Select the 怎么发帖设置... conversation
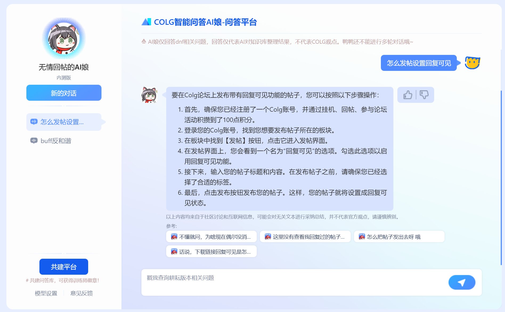Image resolution: width=505 pixels, height=312 pixels. point(64,122)
